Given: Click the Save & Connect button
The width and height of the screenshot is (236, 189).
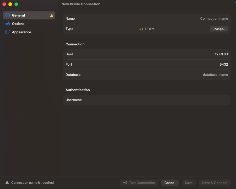Looking at the screenshot, I should click(215, 183).
